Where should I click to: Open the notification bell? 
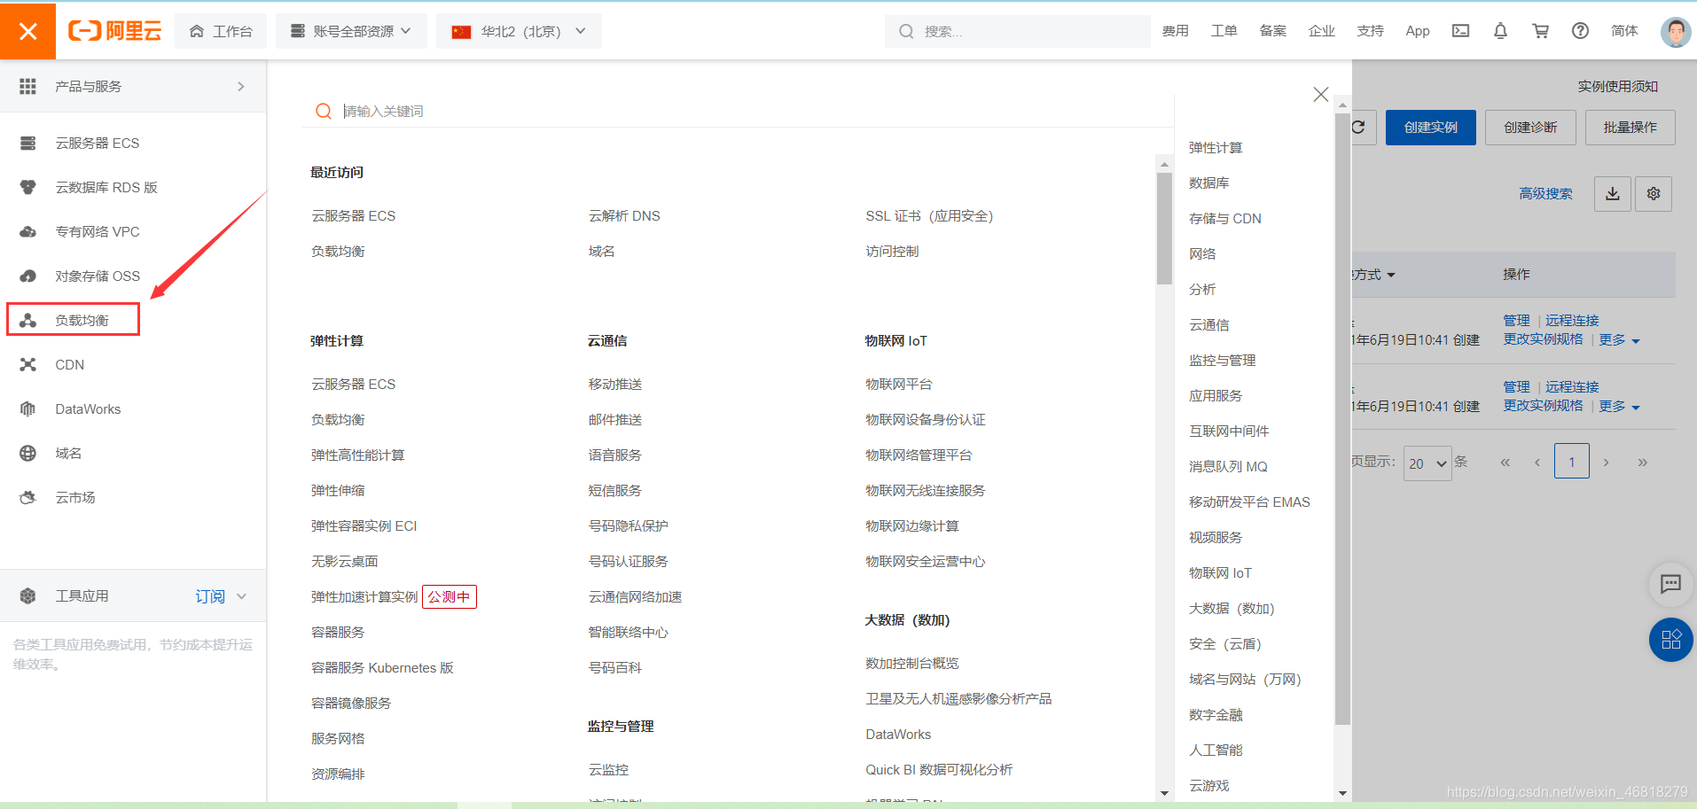pos(1500,31)
